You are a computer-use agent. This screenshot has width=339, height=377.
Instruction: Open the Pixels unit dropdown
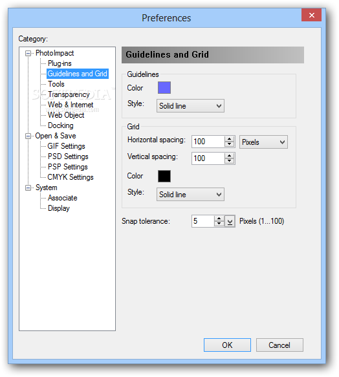click(263, 142)
